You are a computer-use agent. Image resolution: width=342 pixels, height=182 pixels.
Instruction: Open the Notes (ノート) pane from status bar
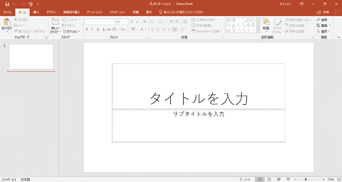[245, 180]
